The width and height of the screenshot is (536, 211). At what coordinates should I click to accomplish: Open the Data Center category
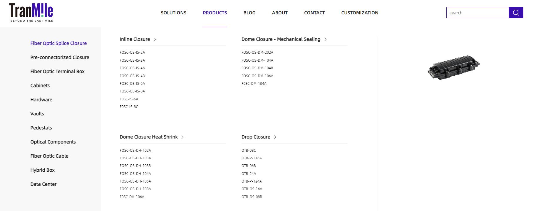43,184
